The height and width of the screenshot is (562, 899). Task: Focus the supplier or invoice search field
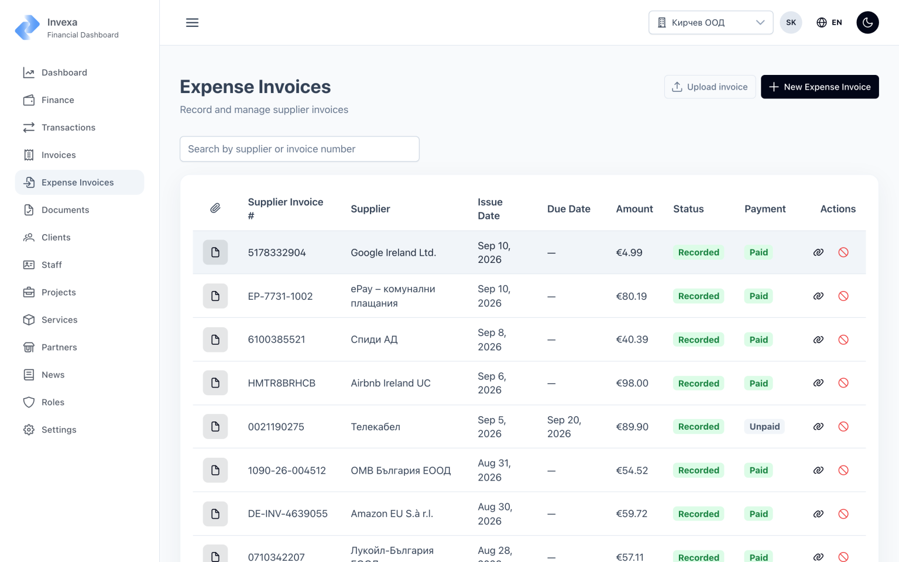[x=300, y=149]
